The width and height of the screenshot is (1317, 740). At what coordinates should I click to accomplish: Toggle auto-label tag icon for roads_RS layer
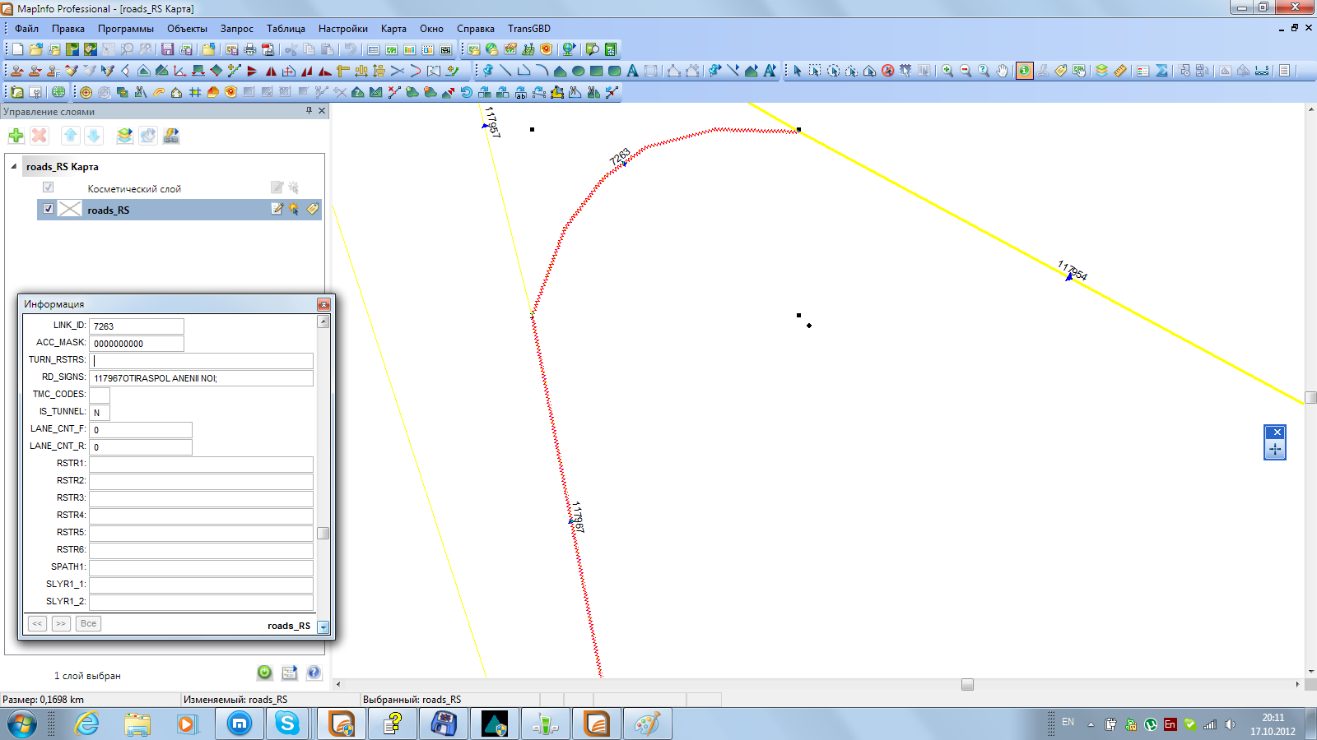pyautogui.click(x=312, y=209)
